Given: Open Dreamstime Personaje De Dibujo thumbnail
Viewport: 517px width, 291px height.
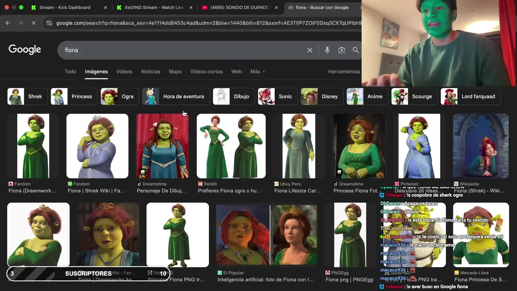Looking at the screenshot, I should (x=162, y=146).
